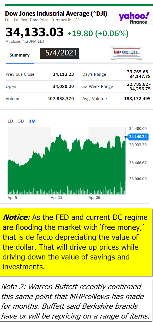
Task: Click the 34,133.03 closing price
Action: tap(35, 32)
